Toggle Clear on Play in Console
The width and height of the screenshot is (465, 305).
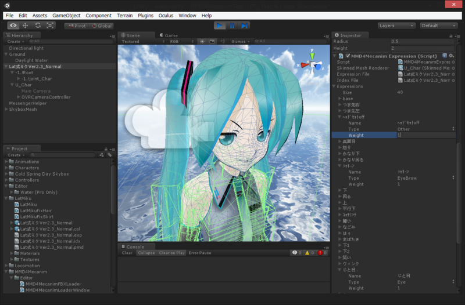coord(172,253)
